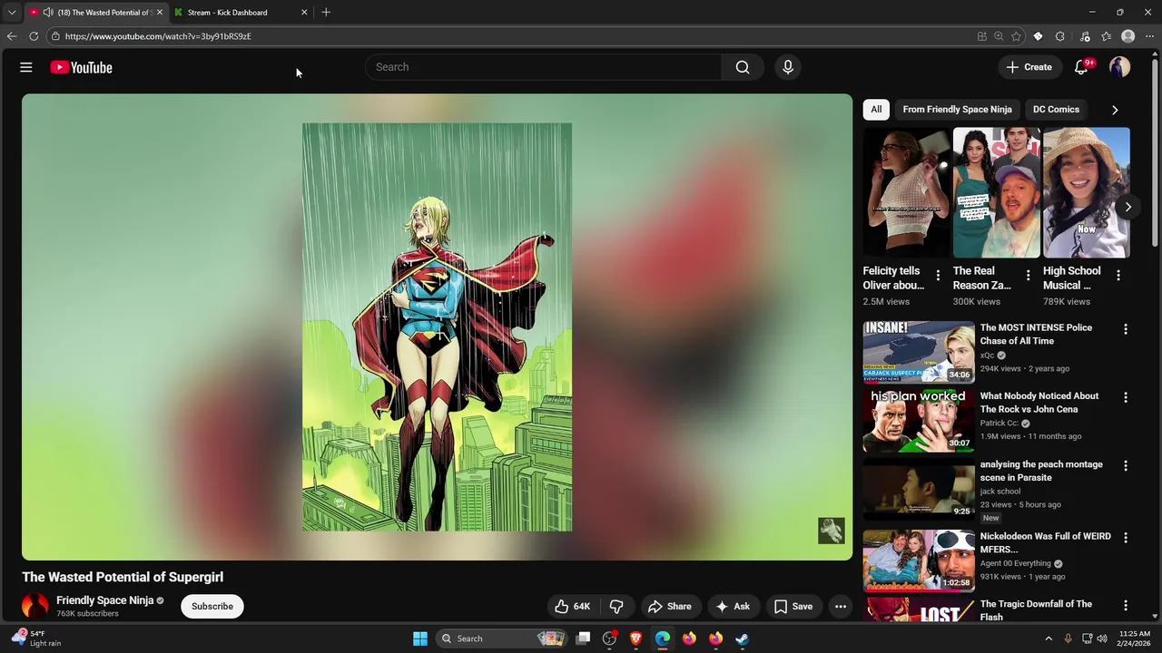
Task: Open options for The Real Reason short
Action: click(1028, 275)
